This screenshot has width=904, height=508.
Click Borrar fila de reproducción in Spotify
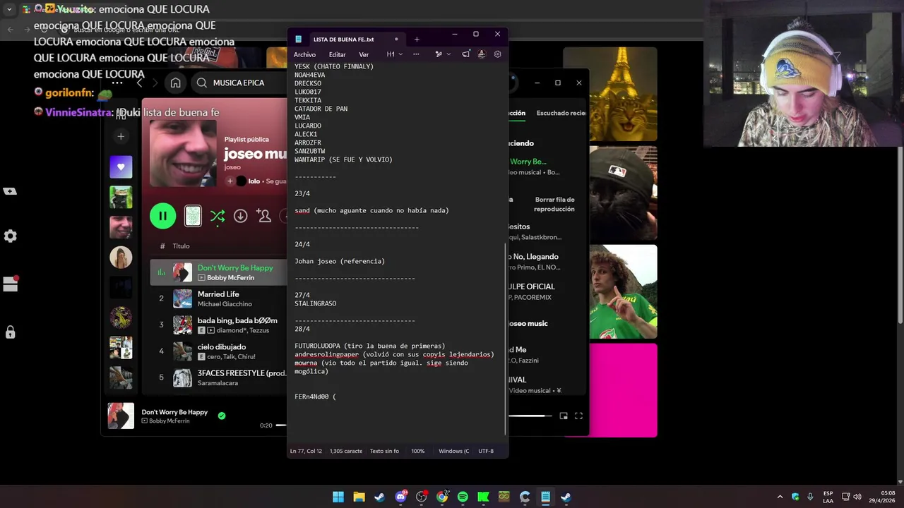coord(554,205)
